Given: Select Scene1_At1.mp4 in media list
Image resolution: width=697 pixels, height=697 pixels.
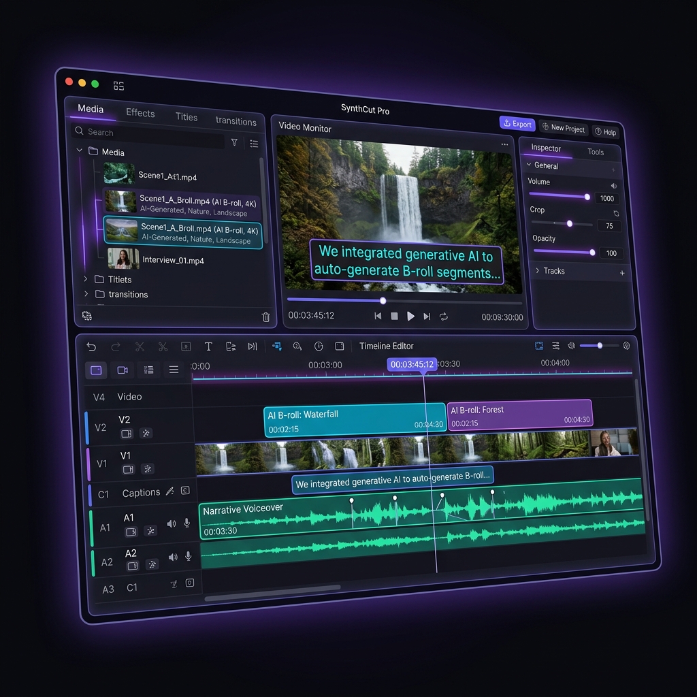Looking at the screenshot, I should (x=167, y=176).
